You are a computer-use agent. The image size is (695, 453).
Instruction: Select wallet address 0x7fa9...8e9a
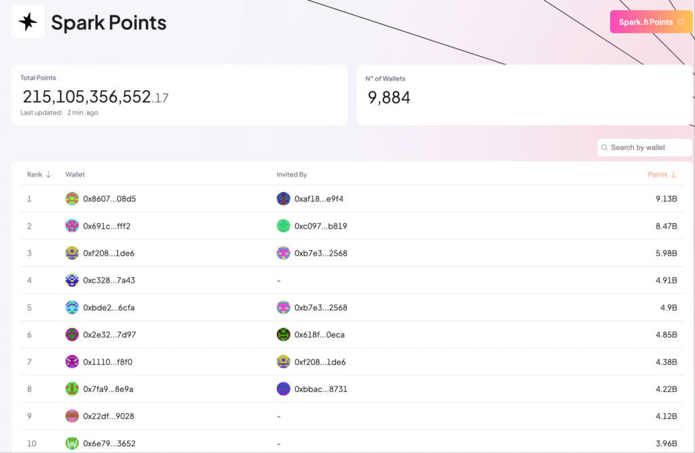pyautogui.click(x=108, y=389)
